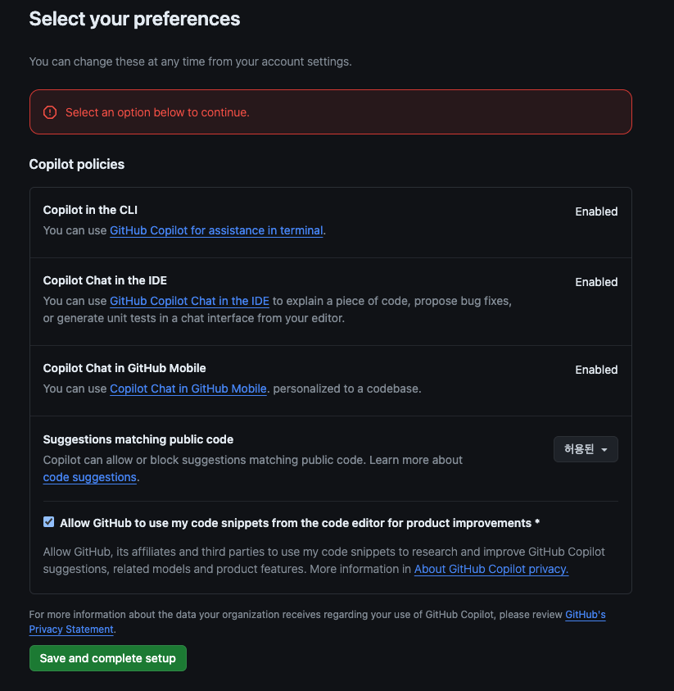
Task: Click the 'Copilot Chat in GitHub Mobile' policy title
Action: coord(124,368)
